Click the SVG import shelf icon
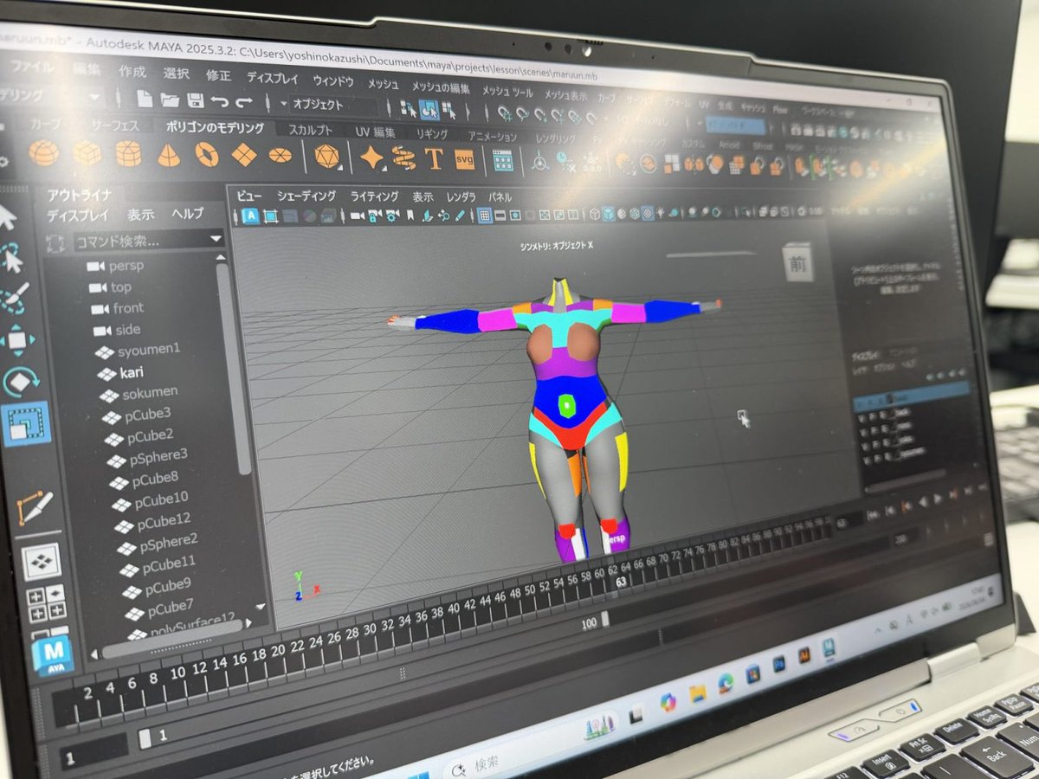The width and height of the screenshot is (1039, 779). 464,159
